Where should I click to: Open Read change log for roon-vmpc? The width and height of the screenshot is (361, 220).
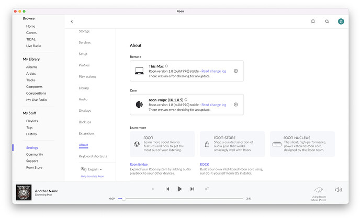click(213, 105)
